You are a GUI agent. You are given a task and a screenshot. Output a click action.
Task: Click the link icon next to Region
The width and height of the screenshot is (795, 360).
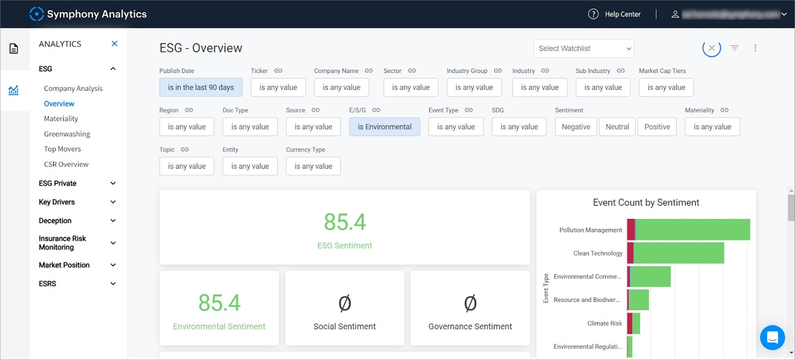(x=189, y=110)
